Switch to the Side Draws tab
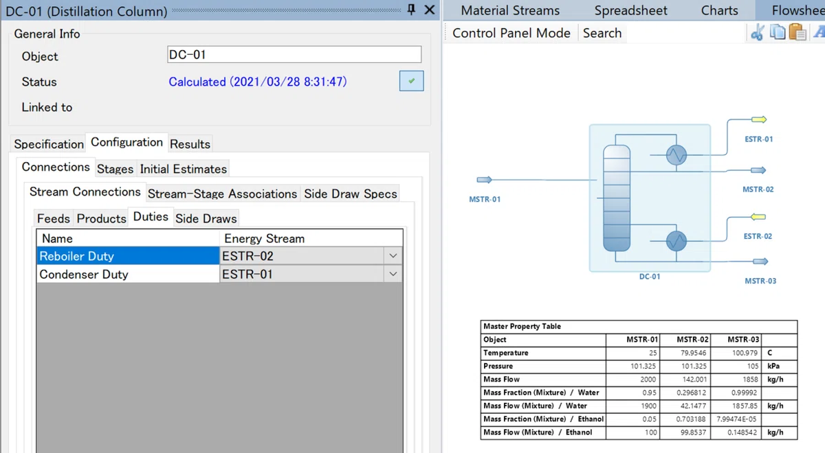825x453 pixels. (x=206, y=218)
